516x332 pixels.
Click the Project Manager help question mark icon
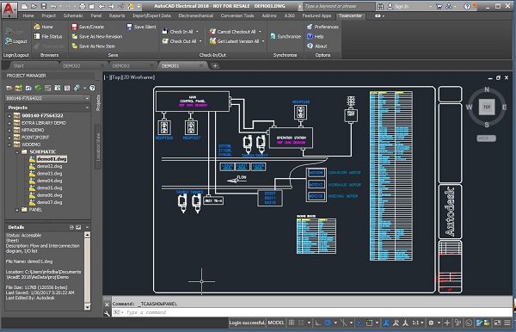pos(93,88)
